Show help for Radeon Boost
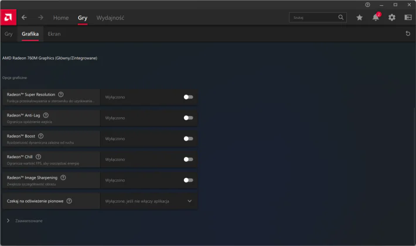416x246 pixels. (40, 136)
